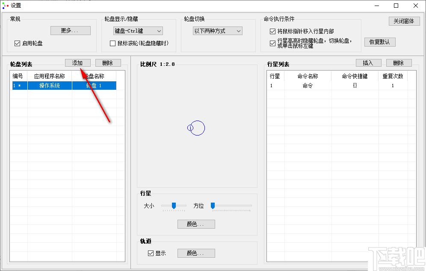
Task: Click the 轮盘 1 name cell
Action: coord(94,85)
